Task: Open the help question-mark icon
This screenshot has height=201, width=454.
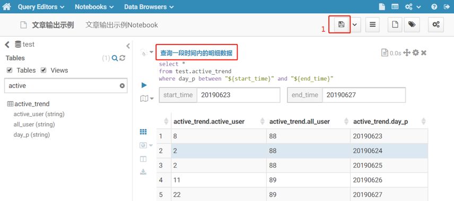Action: pos(434,7)
